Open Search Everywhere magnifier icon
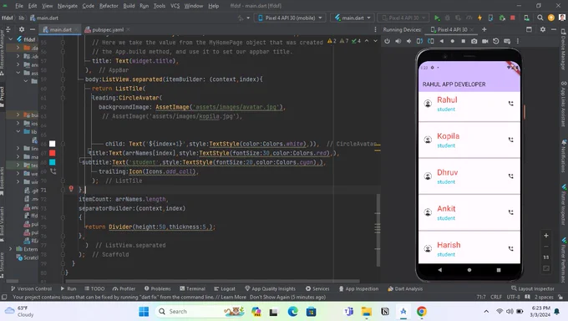Image resolution: width=568 pixels, height=321 pixels. click(540, 18)
